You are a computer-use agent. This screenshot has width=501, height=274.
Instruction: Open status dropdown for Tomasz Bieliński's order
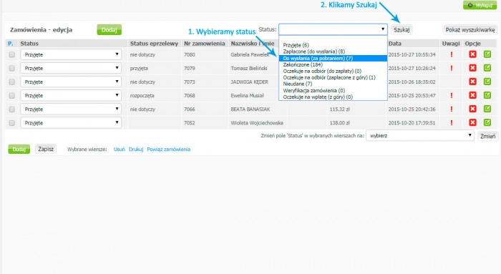coord(71,68)
